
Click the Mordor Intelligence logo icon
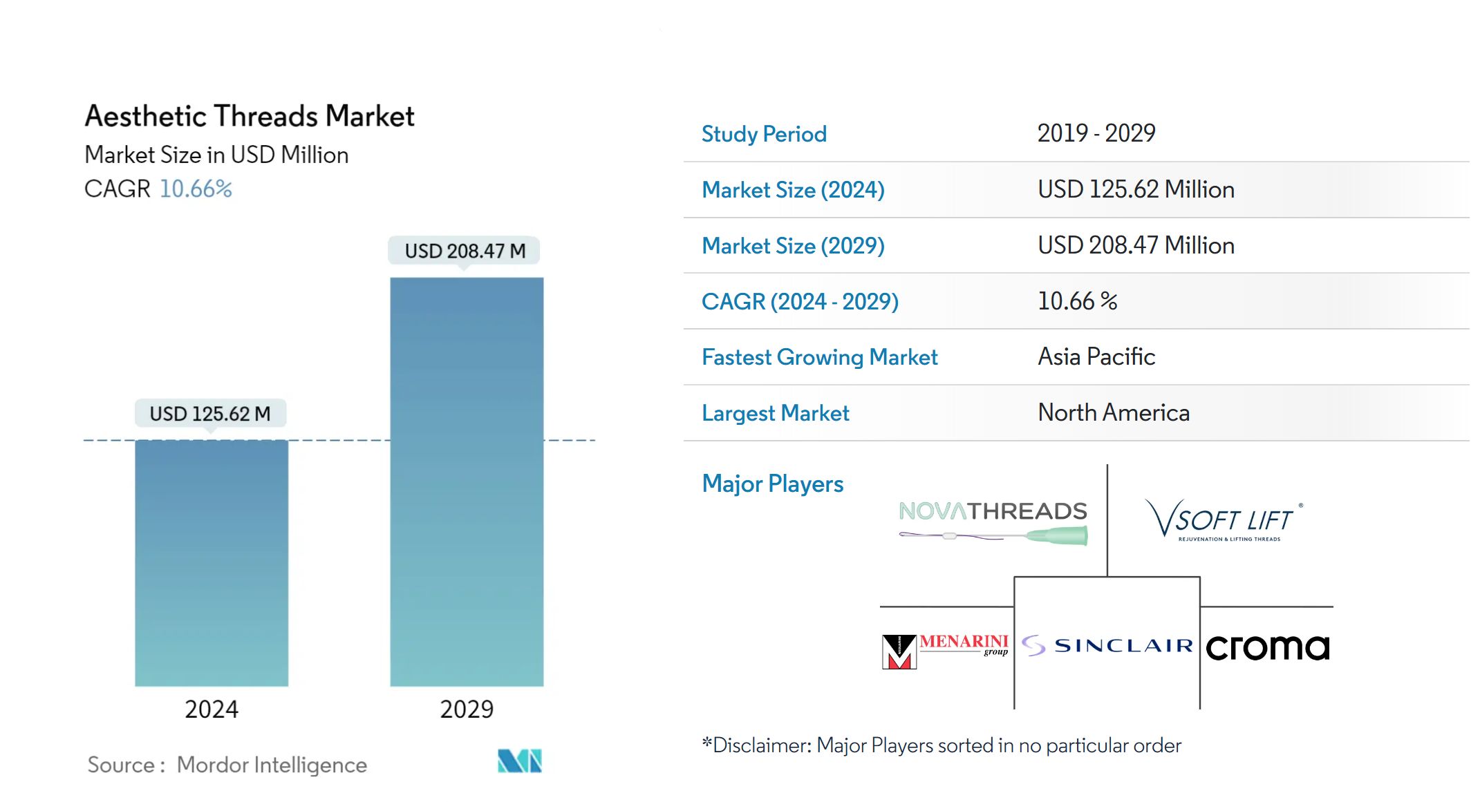coord(520,761)
